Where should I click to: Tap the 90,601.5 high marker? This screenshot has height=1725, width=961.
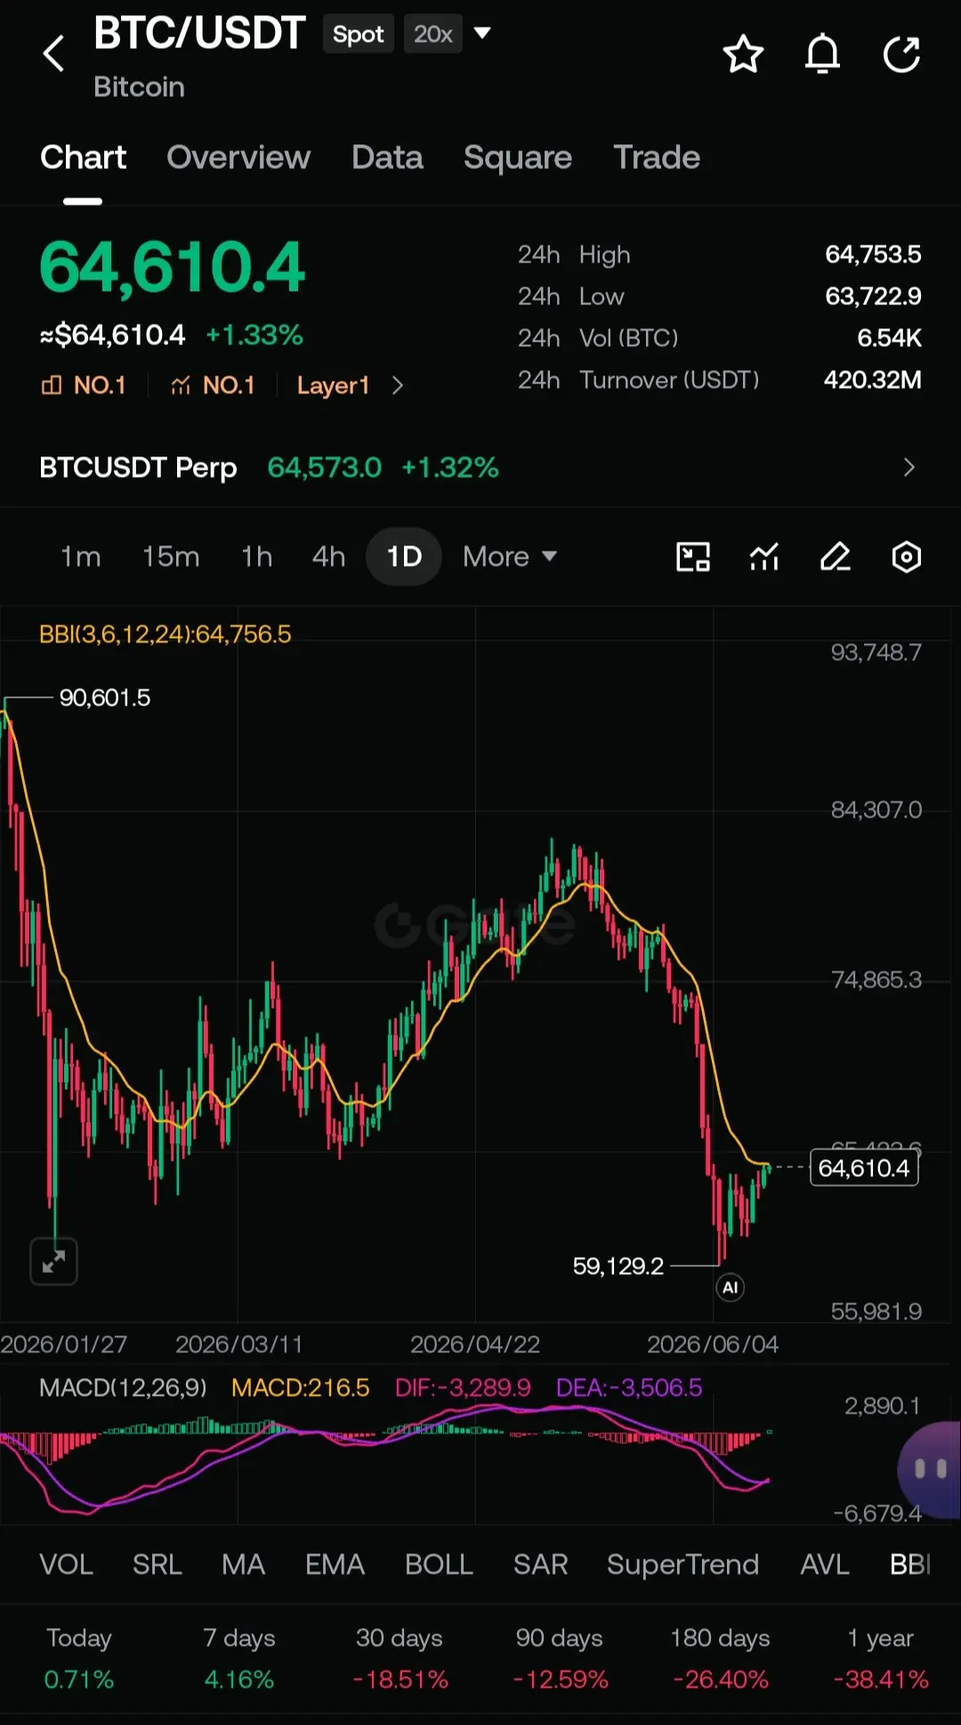(105, 698)
